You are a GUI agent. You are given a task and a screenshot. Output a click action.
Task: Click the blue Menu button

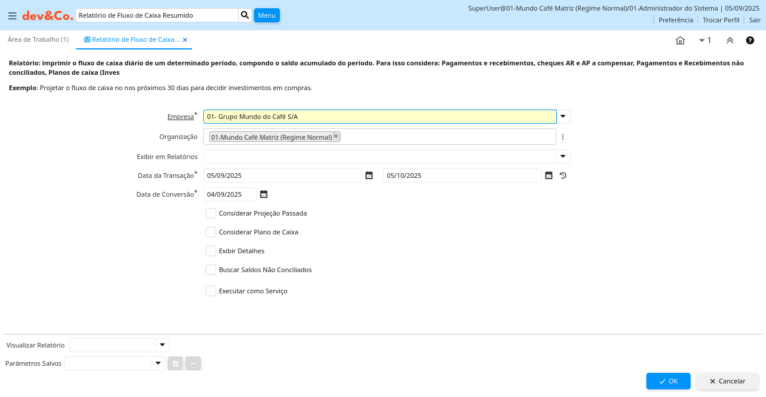pyautogui.click(x=266, y=15)
